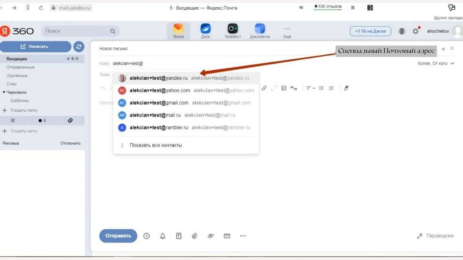Toggle the unread messages filter
This screenshot has height=260, width=463.
[x=42, y=120]
